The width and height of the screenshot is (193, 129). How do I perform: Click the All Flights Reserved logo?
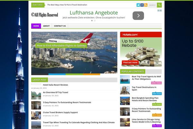(45, 15)
